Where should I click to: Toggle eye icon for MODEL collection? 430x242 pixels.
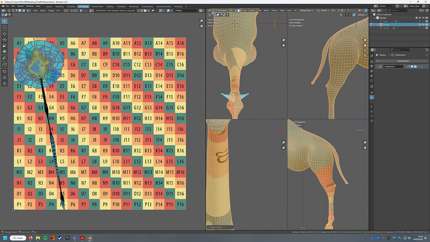tap(423, 18)
